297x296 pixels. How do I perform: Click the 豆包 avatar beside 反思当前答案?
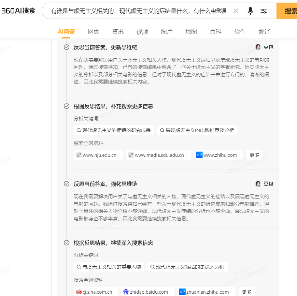[258, 47]
